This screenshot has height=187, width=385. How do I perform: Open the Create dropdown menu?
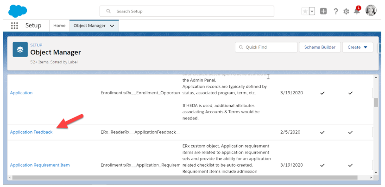pyautogui.click(x=357, y=47)
